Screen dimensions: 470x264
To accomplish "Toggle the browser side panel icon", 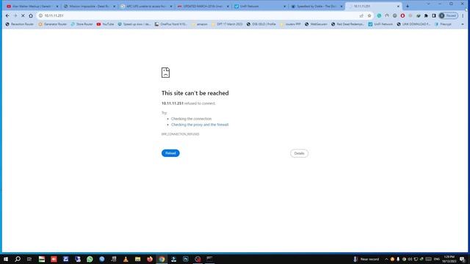I will [434, 15].
